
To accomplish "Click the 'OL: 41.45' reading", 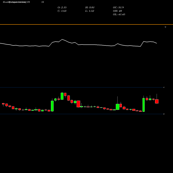I will (119, 15).
